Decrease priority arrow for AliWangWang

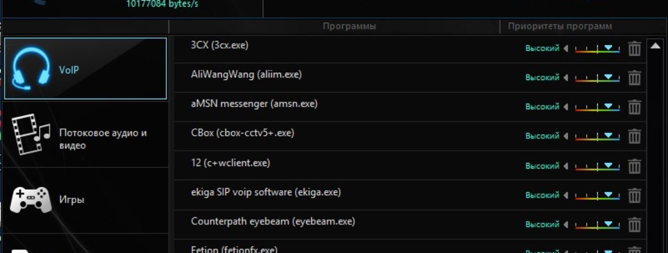click(566, 78)
